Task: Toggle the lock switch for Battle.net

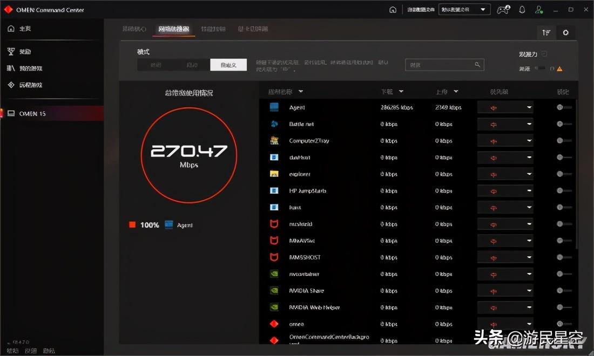Action: point(564,124)
